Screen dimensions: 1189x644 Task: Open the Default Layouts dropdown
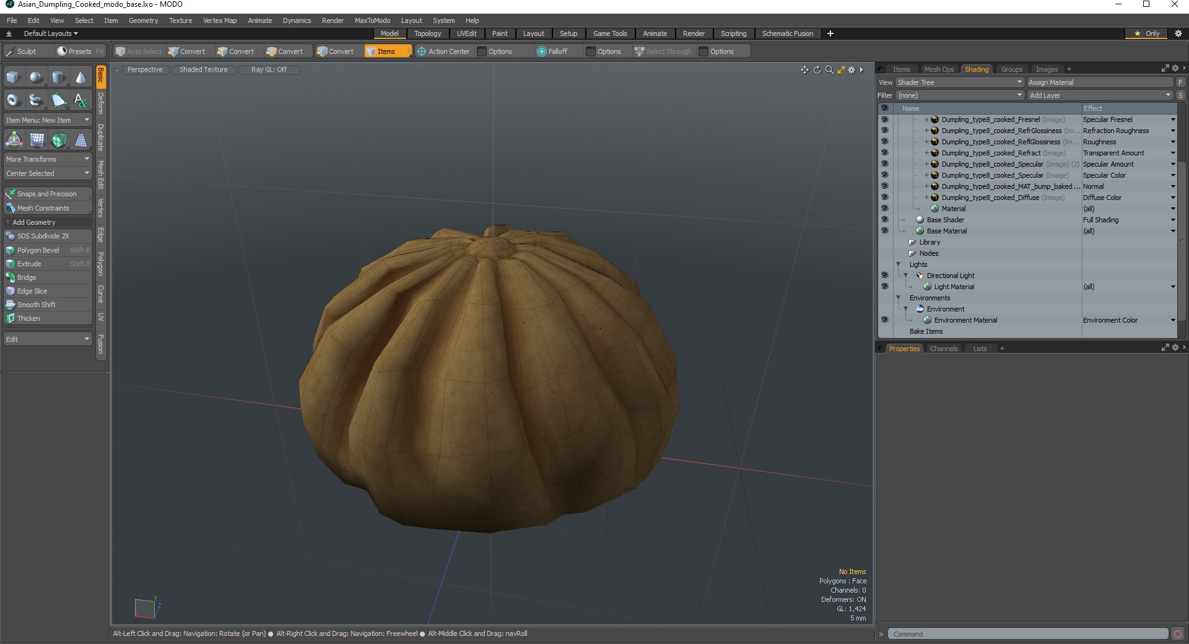point(51,33)
